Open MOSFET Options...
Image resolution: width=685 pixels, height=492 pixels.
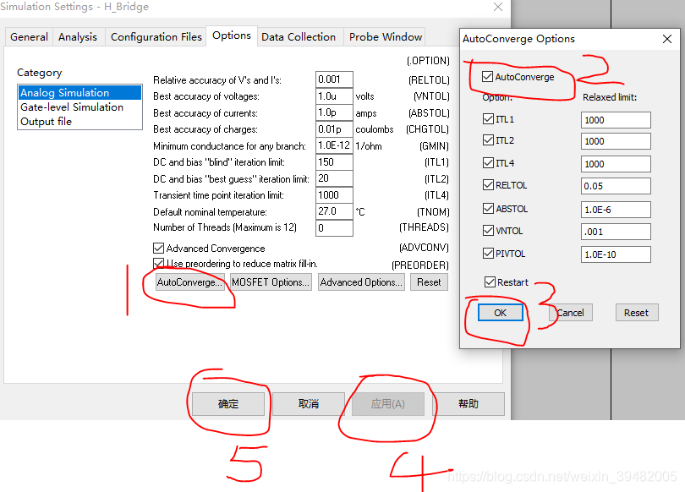tap(271, 282)
